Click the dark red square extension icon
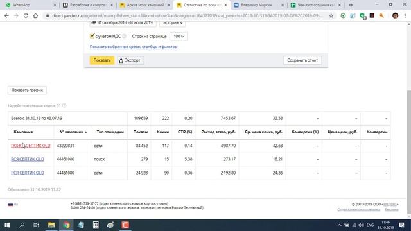Viewport: 411px width, 231px height. [372, 15]
